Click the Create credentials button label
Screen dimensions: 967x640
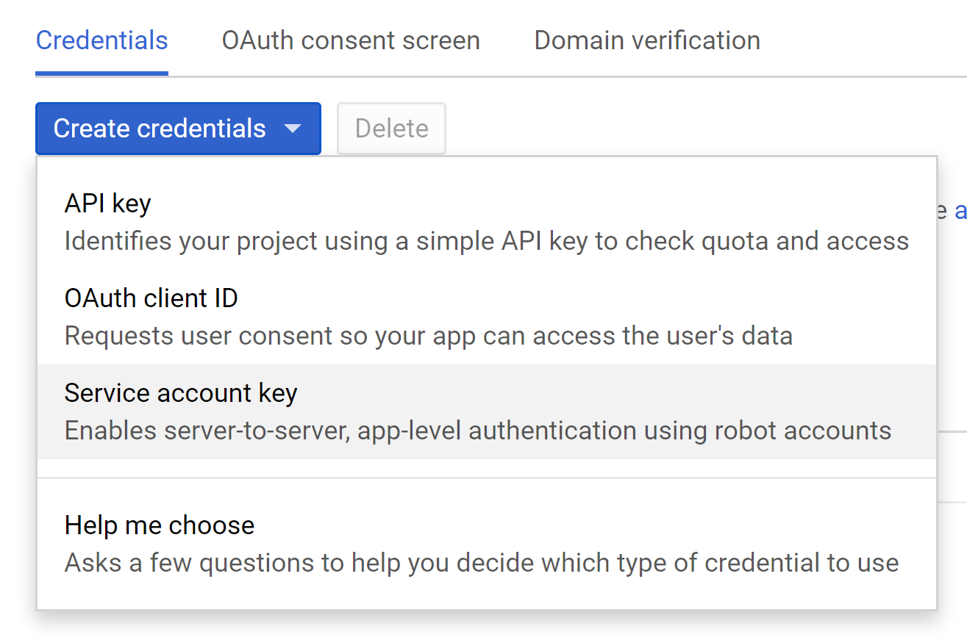pyautogui.click(x=160, y=129)
